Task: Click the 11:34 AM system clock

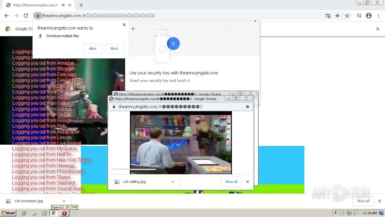Action: 370,213
